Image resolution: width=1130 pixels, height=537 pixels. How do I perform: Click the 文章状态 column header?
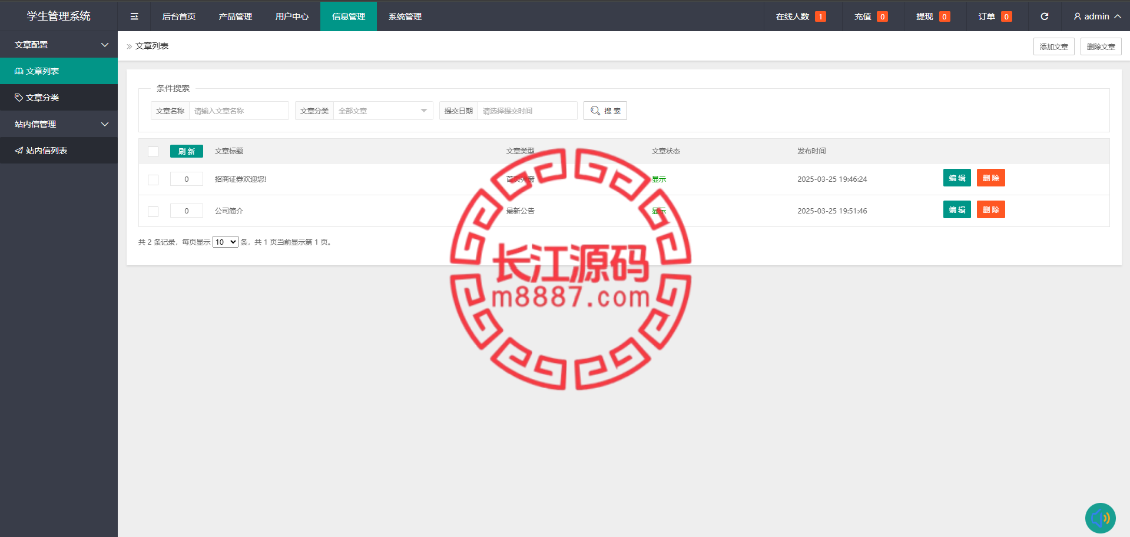pyautogui.click(x=666, y=151)
